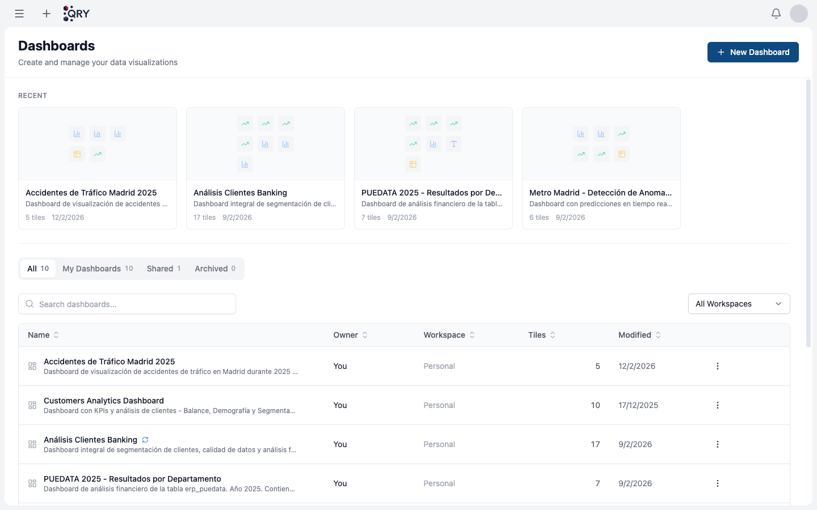
Task: Focus the Search dashboards field
Action: click(x=127, y=304)
